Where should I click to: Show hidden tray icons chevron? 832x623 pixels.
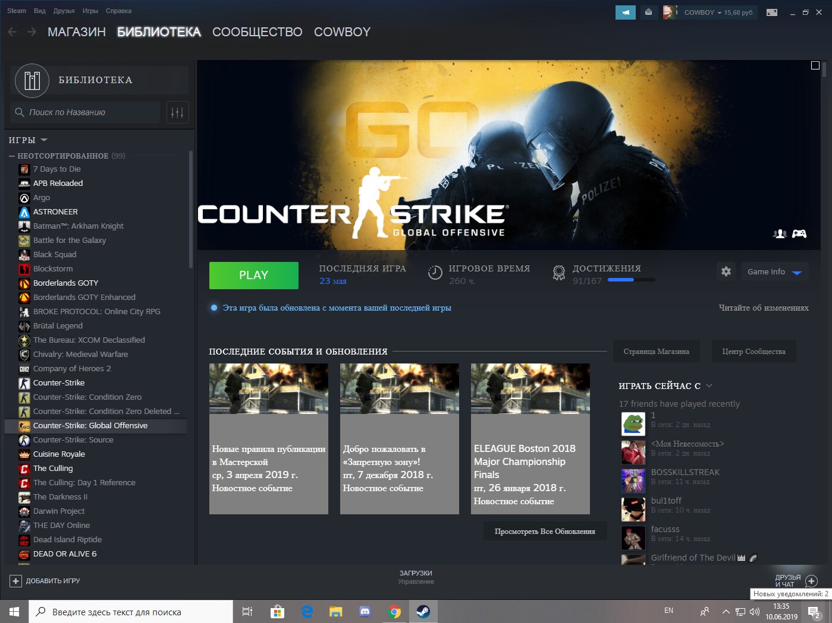726,612
